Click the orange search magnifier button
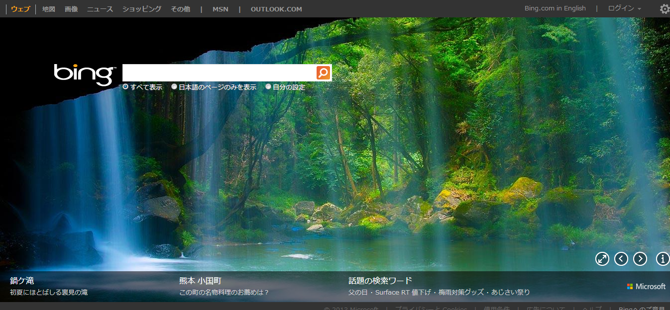 click(x=323, y=73)
